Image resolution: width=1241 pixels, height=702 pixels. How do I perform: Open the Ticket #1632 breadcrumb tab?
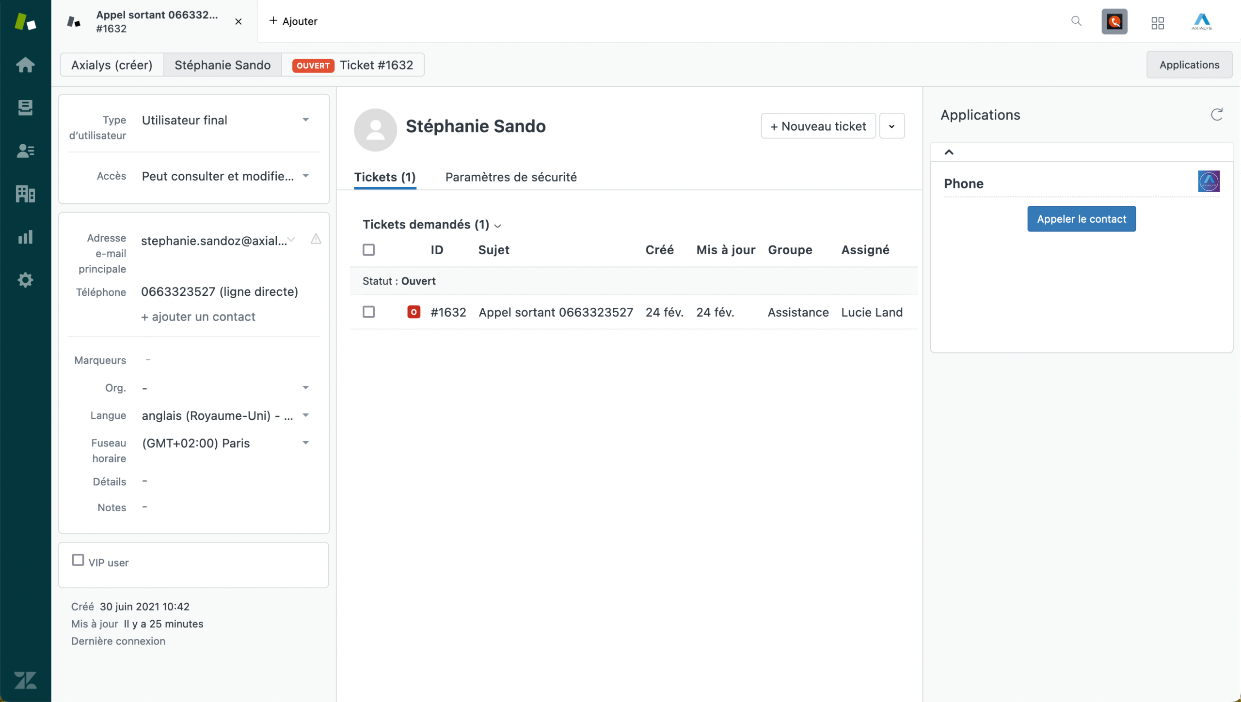(x=353, y=65)
